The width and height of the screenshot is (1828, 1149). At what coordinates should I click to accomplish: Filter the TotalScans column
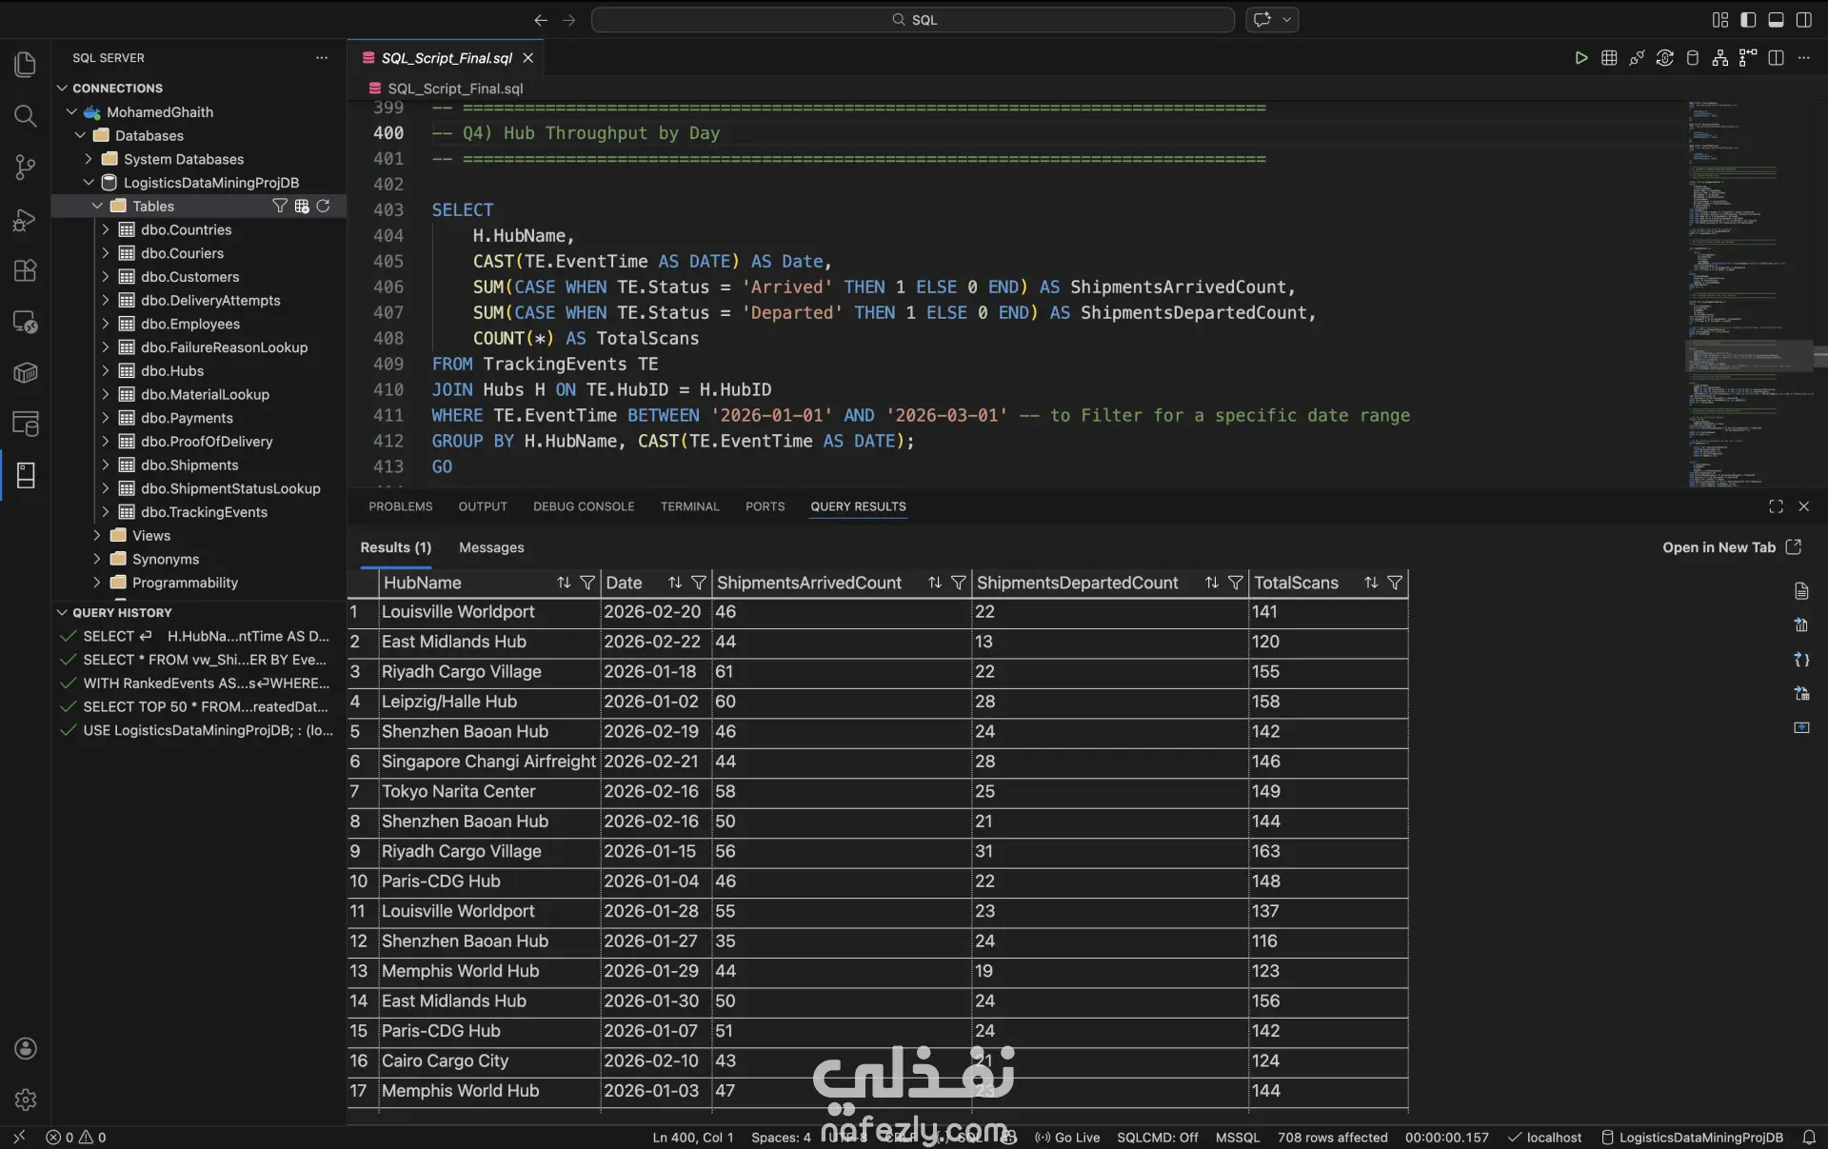coord(1395,583)
